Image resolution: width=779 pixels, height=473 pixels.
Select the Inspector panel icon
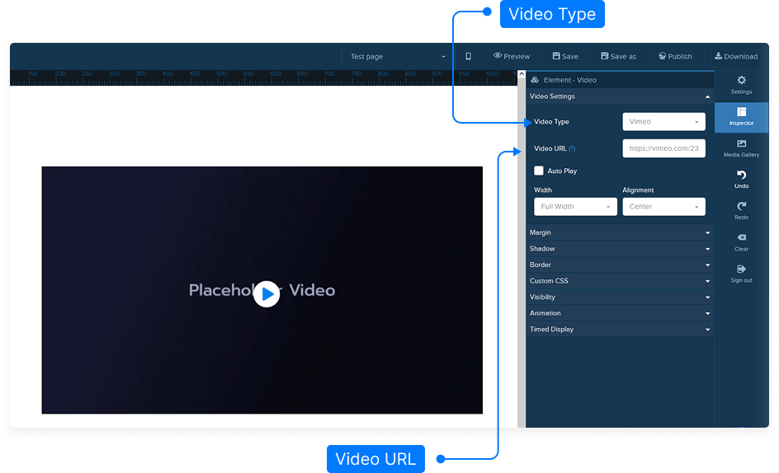[741, 112]
